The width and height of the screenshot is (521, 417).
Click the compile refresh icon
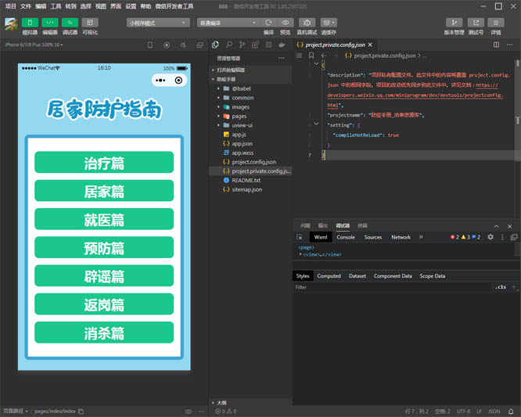pyautogui.click(x=268, y=23)
